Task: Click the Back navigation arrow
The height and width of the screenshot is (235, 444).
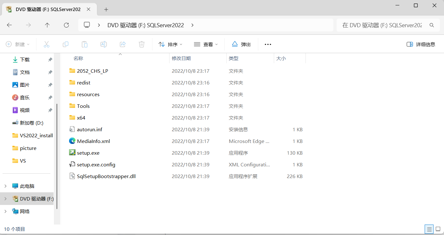Action: click(x=9, y=25)
